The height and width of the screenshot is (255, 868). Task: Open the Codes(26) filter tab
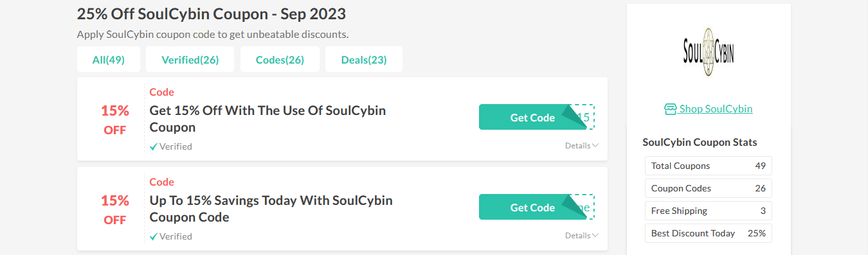(280, 60)
